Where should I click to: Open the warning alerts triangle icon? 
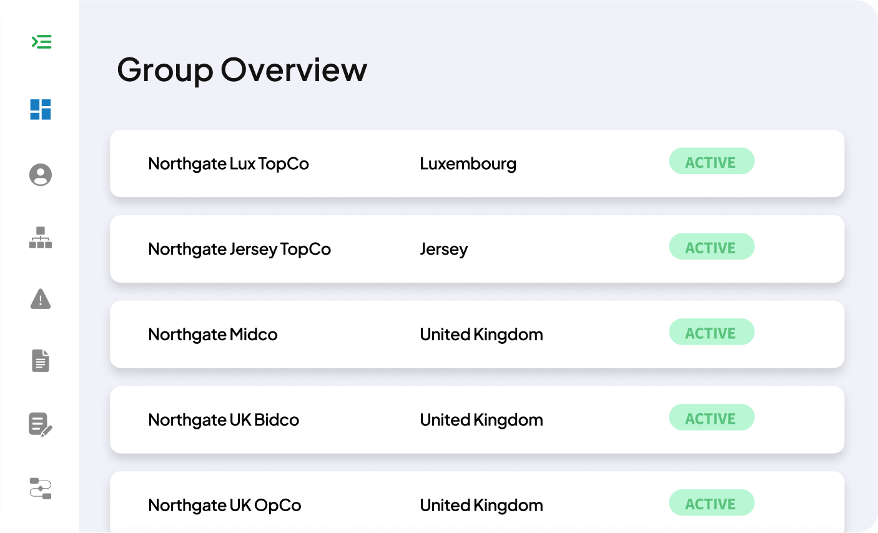coord(41,299)
